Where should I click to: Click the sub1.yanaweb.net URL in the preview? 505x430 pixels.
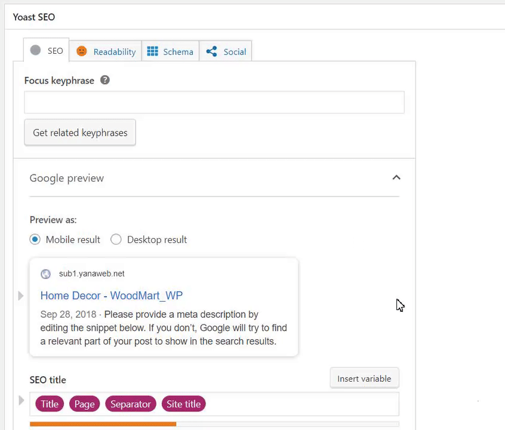point(92,274)
